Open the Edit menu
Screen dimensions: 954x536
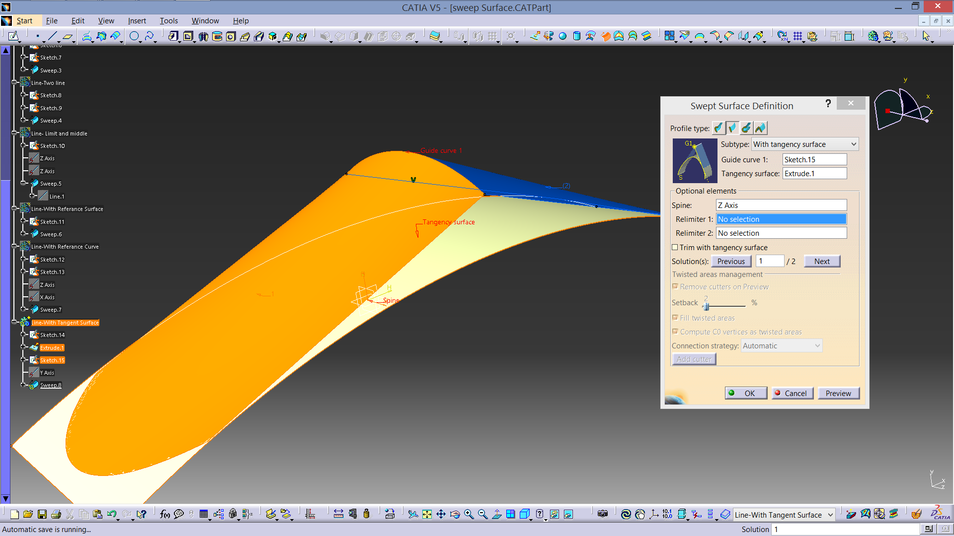click(x=78, y=20)
